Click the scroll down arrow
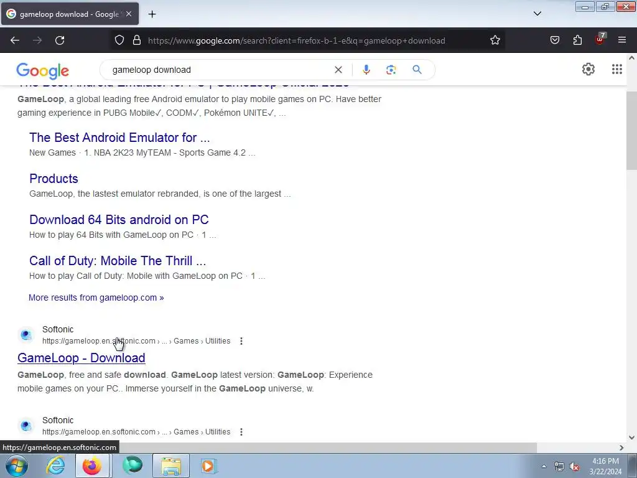Image resolution: width=637 pixels, height=478 pixels. pyautogui.click(x=632, y=438)
